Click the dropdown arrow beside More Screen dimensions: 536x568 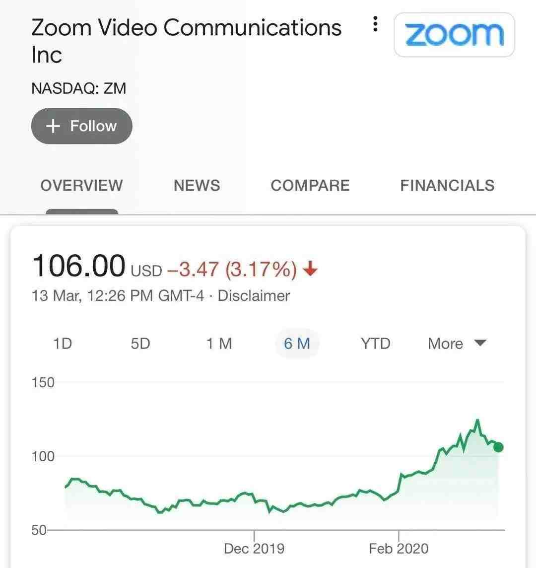pos(480,343)
